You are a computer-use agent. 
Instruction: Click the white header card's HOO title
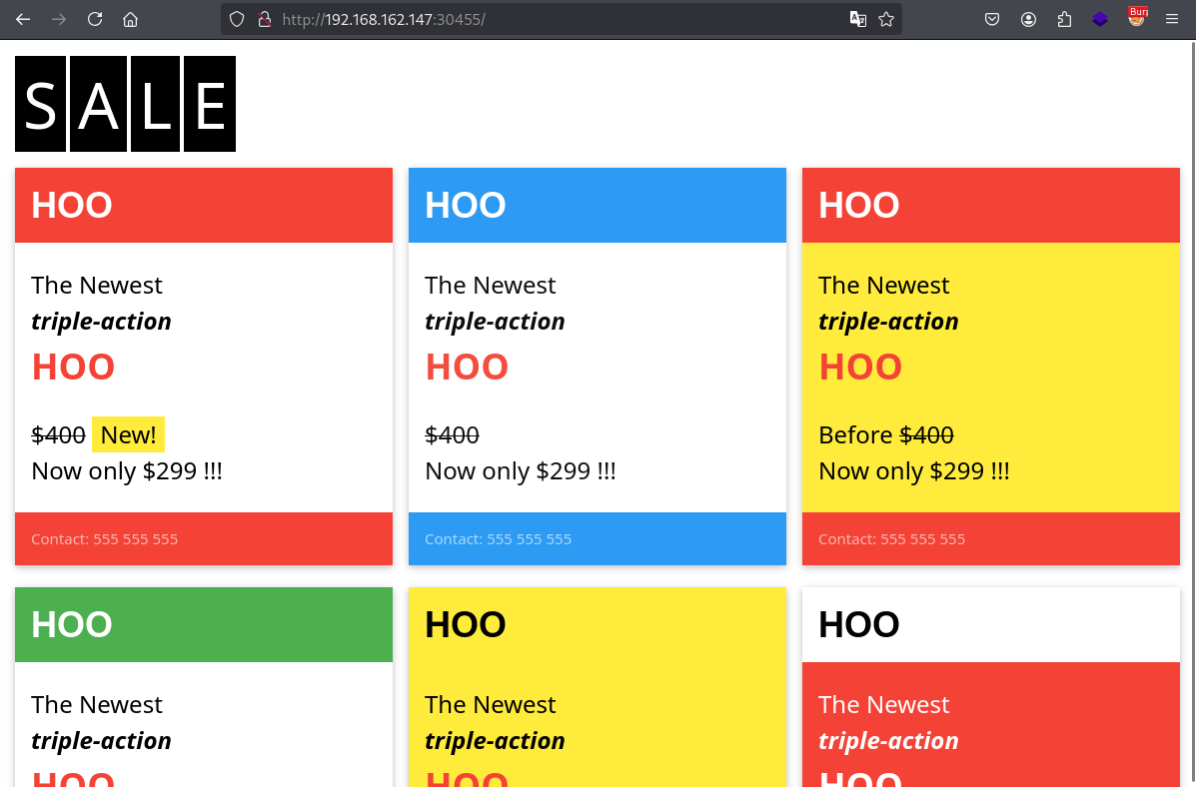(859, 624)
